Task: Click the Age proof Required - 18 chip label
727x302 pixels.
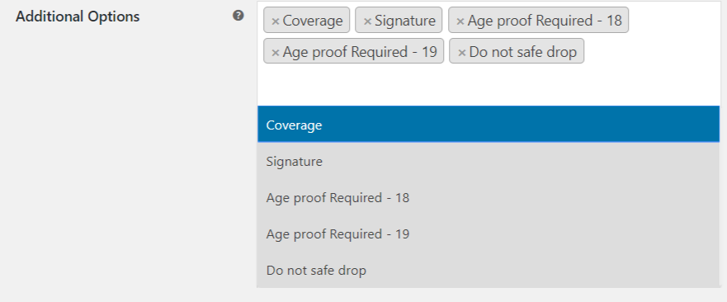Action: pos(545,21)
